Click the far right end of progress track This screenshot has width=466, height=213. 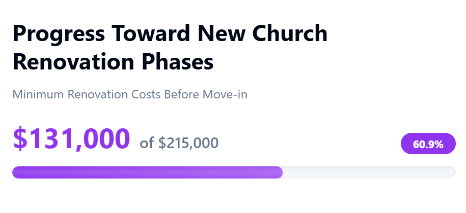click(x=452, y=172)
